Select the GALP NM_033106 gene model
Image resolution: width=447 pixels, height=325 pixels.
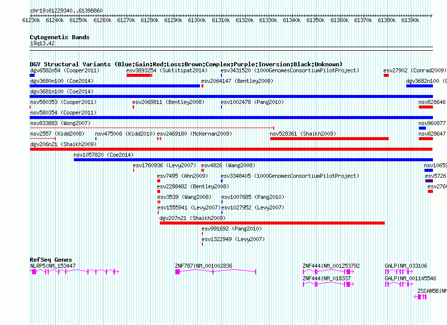pyautogui.click(x=399, y=272)
